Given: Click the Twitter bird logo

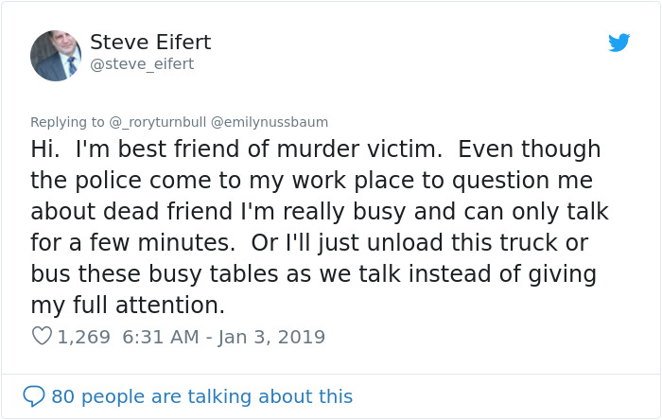Looking at the screenshot, I should click(x=618, y=44).
